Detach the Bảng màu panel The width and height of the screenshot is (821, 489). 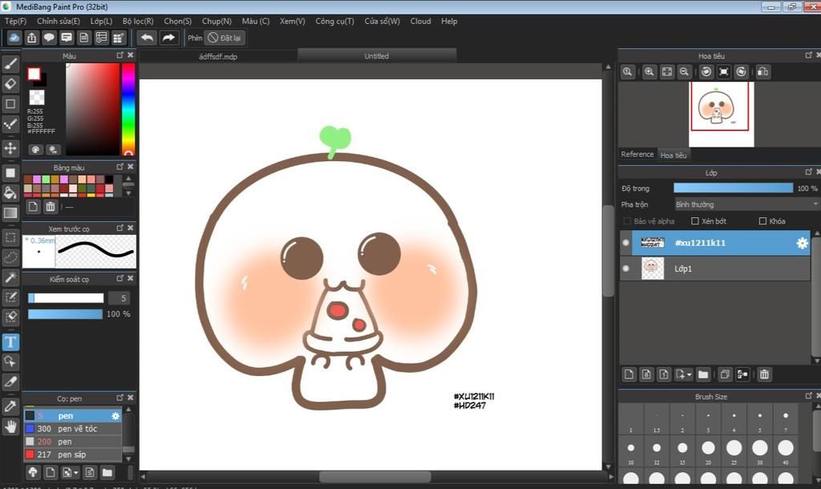pyautogui.click(x=120, y=167)
